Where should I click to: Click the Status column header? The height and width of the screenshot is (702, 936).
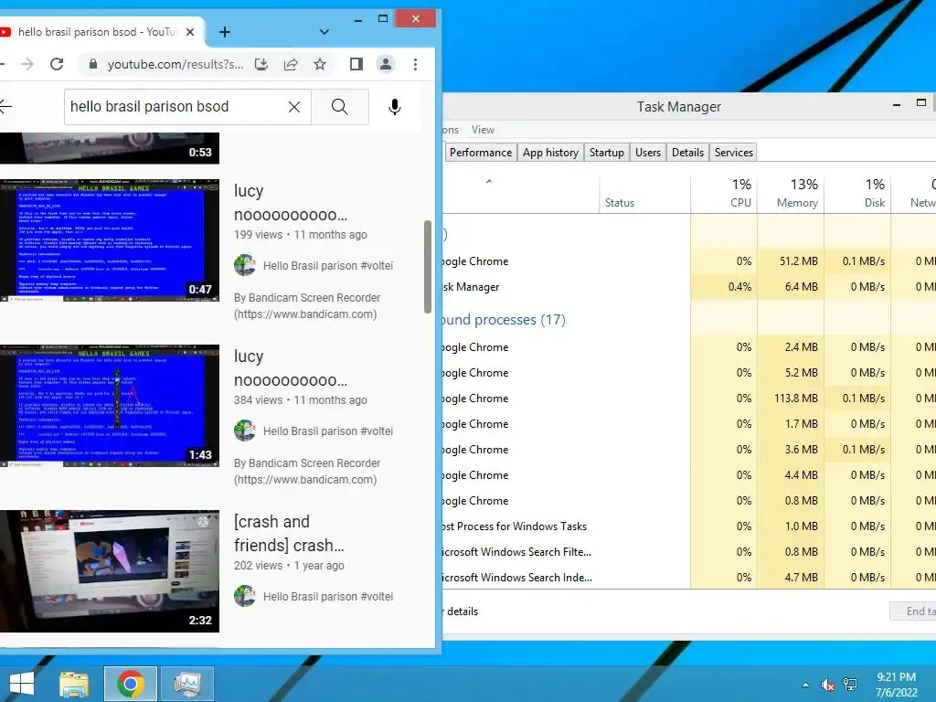coord(644,194)
